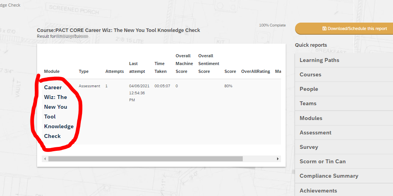This screenshot has height=196, width=393.
Task: Choose the Survey quick report
Action: [x=309, y=147]
